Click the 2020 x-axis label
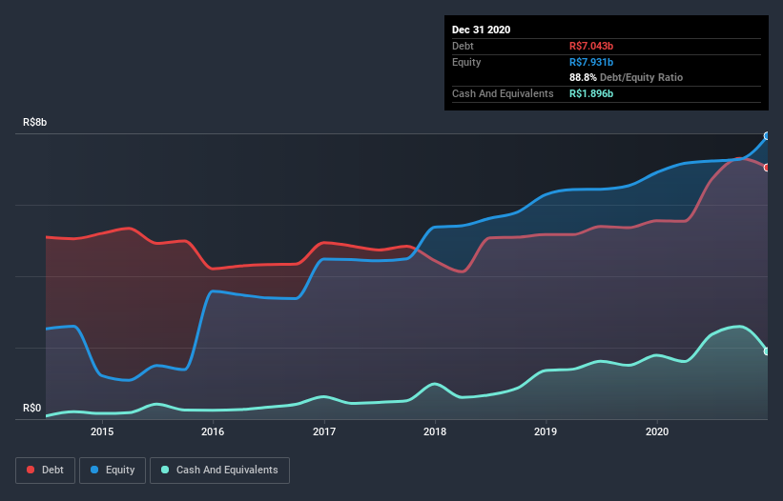This screenshot has width=783, height=501. (657, 431)
